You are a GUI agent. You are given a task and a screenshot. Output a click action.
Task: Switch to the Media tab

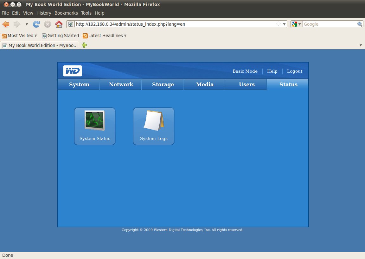[205, 84]
